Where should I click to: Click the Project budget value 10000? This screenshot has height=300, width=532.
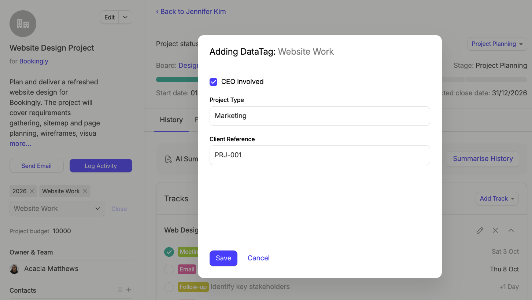click(62, 231)
